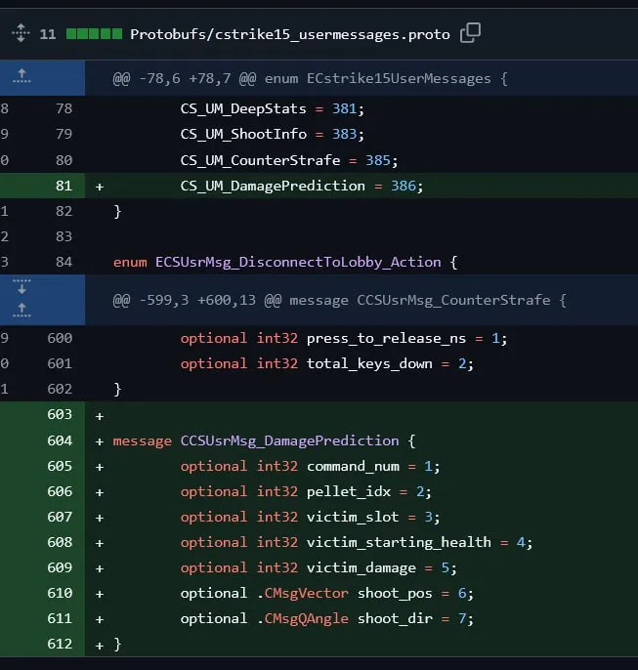Select new line number 608
Viewport: 638px width, 670px height.
60,542
